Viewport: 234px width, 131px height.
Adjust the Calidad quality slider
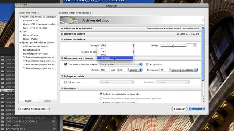173,46
